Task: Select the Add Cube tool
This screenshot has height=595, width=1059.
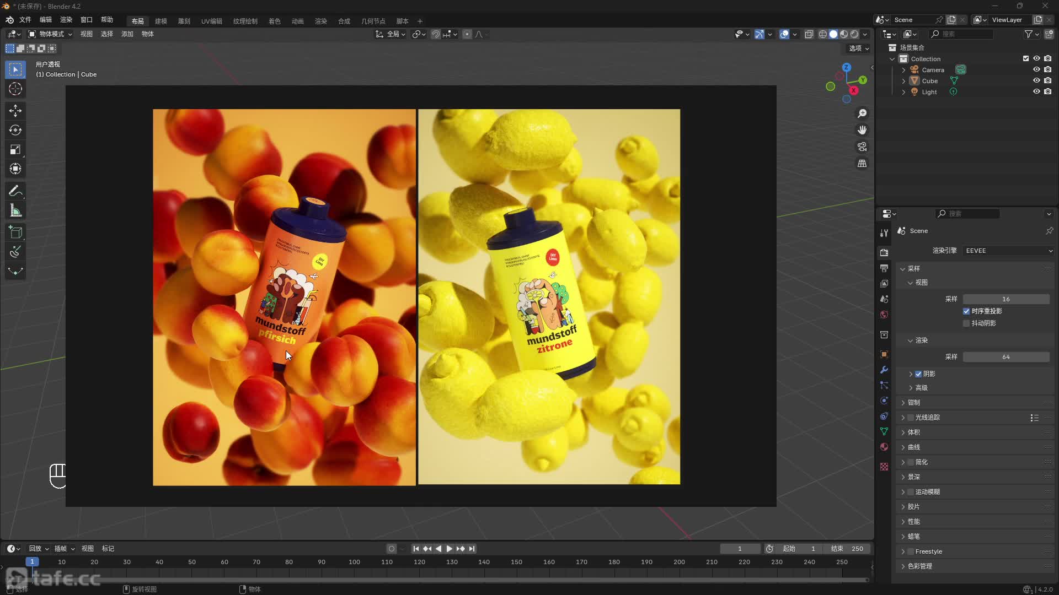Action: point(15,232)
